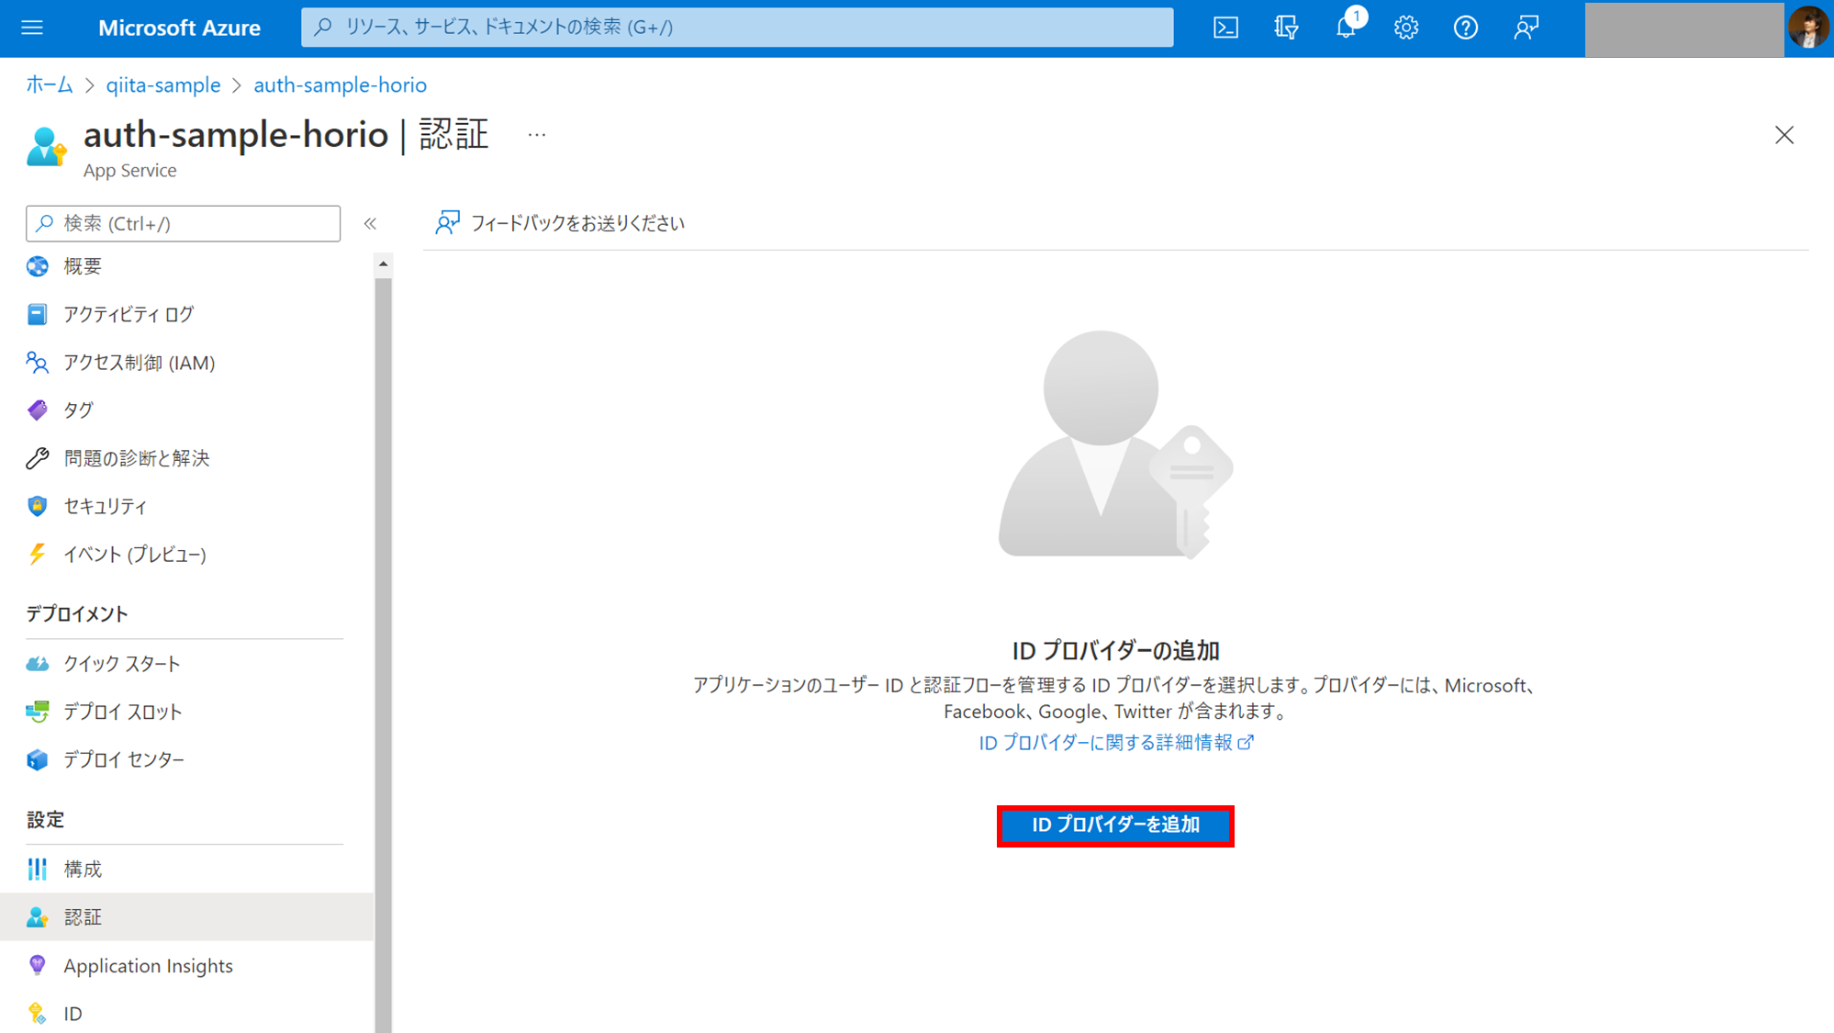Open the hamburger portal menu
This screenshot has height=1033, width=1834.
32,28
